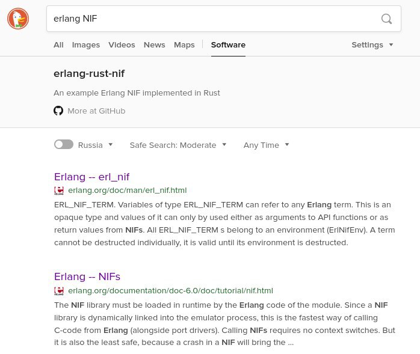Click the magnifying glass search icon

386,19
